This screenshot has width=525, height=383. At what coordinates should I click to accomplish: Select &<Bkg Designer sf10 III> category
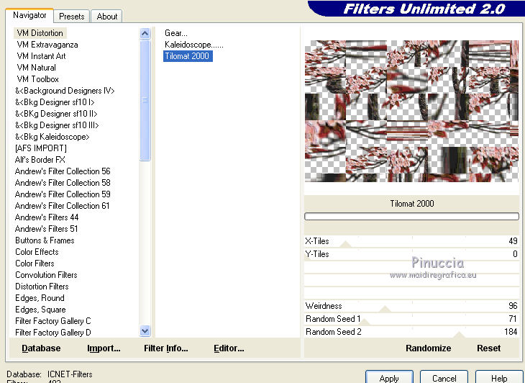(57, 125)
